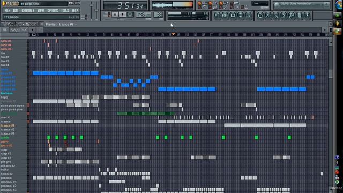Viewport: 343px width, 193px height.
Task: Open the step sequencer shortcut button
Action: 225,16
